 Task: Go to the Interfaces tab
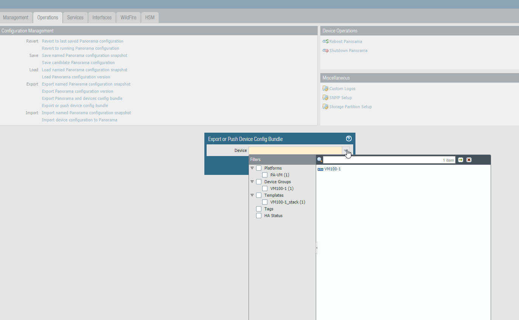102,18
